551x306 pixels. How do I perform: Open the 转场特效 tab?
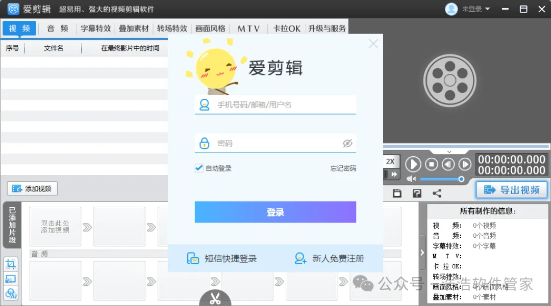(172, 29)
